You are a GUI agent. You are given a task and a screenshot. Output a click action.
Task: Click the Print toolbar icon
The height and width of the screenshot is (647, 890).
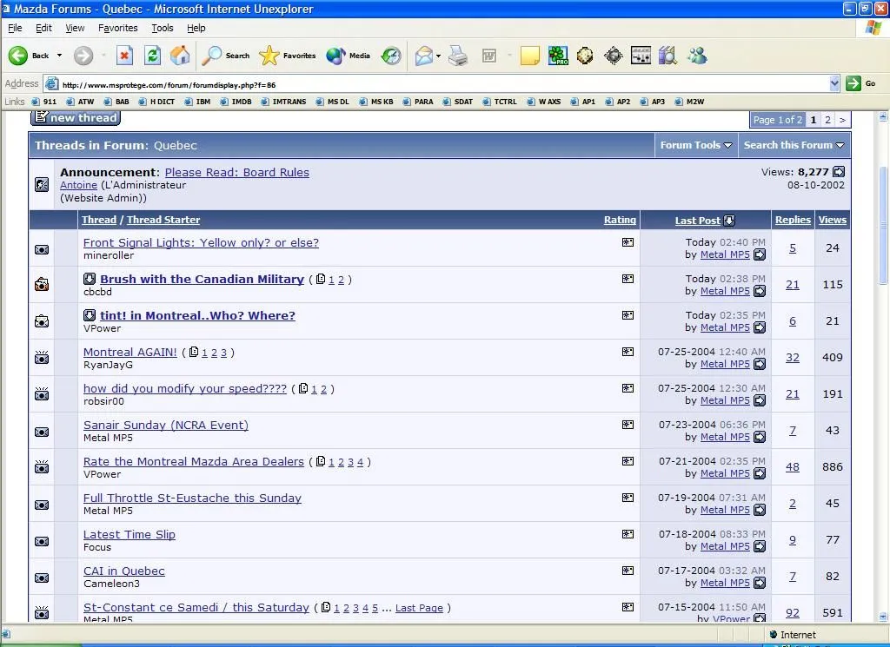458,56
